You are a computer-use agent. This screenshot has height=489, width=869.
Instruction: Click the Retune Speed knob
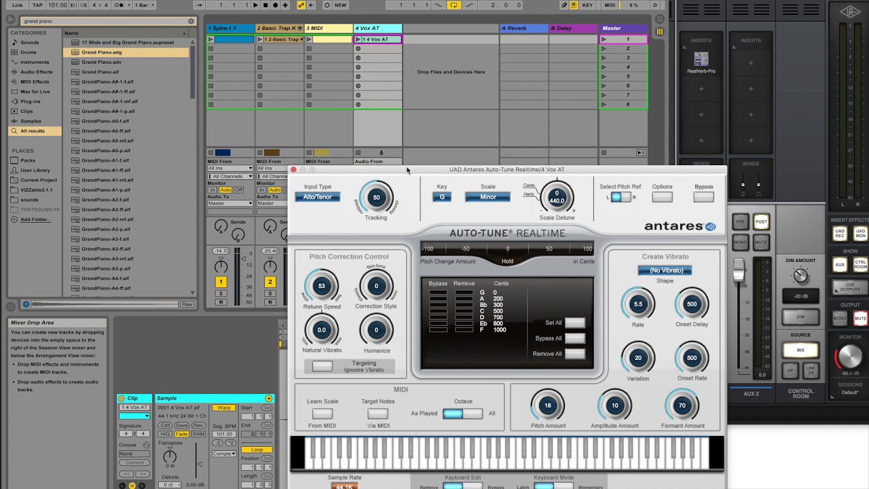point(322,286)
